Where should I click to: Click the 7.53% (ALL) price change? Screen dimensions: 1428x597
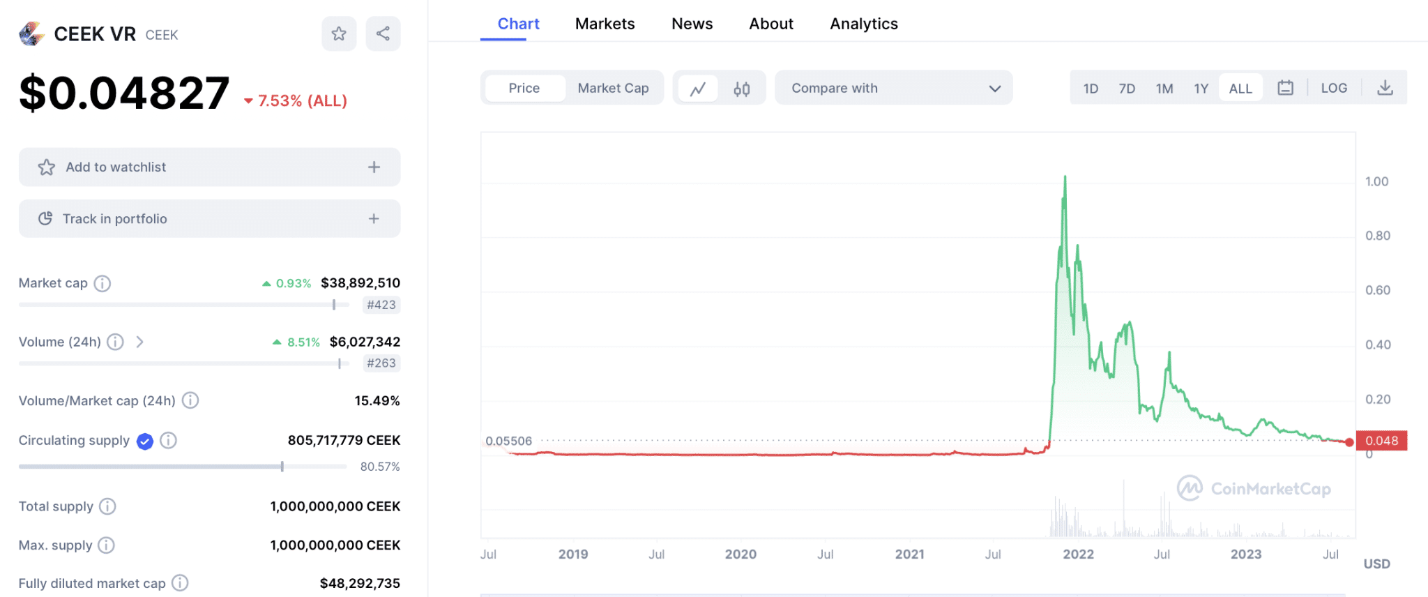[296, 101]
